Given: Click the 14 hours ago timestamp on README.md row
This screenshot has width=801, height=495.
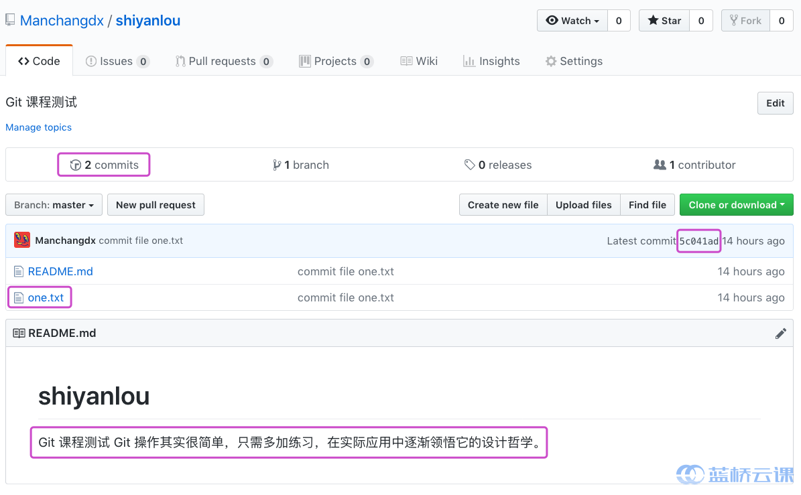Looking at the screenshot, I should 751,271.
